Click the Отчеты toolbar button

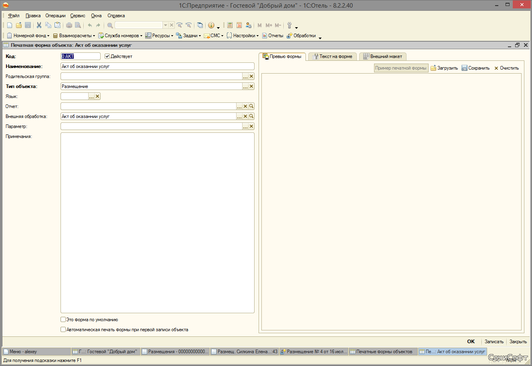pos(273,36)
